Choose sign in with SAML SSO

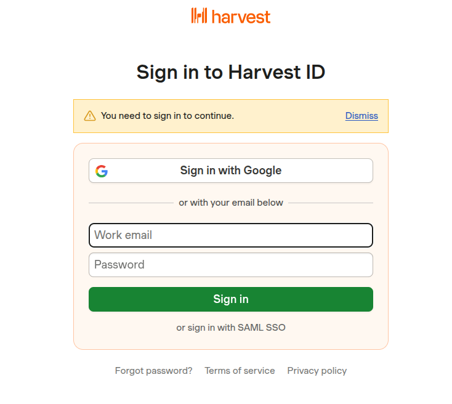coord(231,328)
